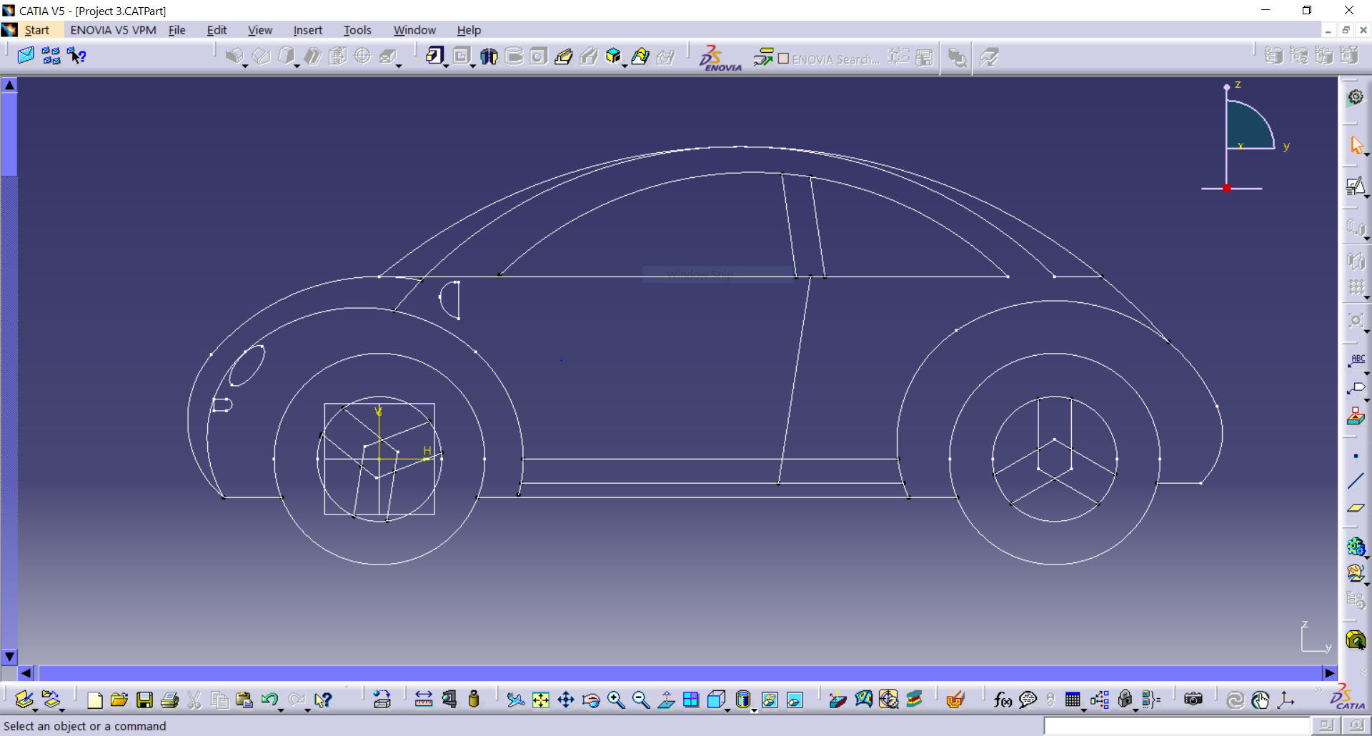Toggle the Swap Visible Space icon
Screen dimensions: 1372x736
795,700
